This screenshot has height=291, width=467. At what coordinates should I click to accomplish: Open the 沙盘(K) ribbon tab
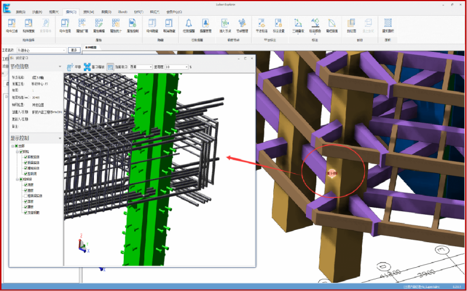[37, 12]
